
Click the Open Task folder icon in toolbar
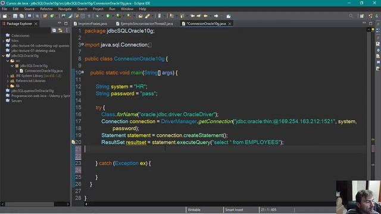[140, 16]
